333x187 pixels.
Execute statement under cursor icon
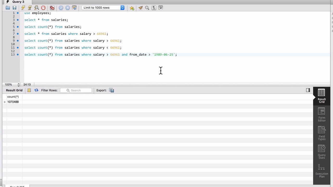[x=30, y=8]
